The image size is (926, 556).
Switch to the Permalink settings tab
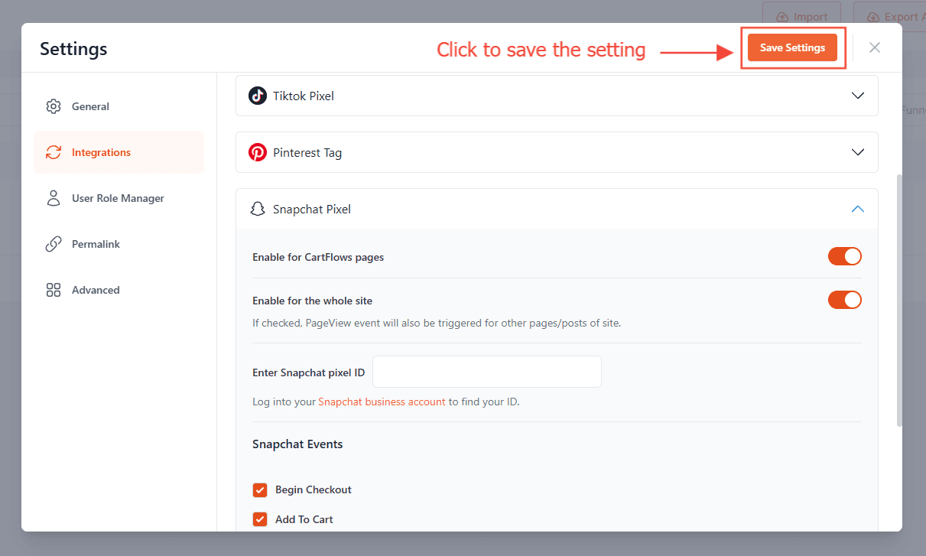tap(96, 244)
